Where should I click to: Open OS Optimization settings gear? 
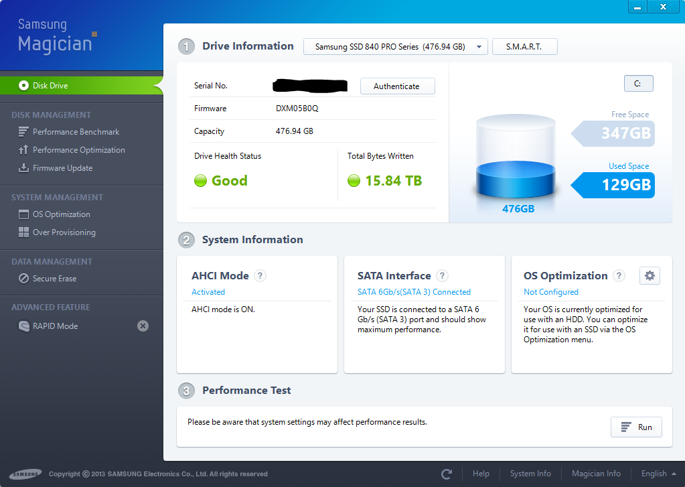[650, 276]
